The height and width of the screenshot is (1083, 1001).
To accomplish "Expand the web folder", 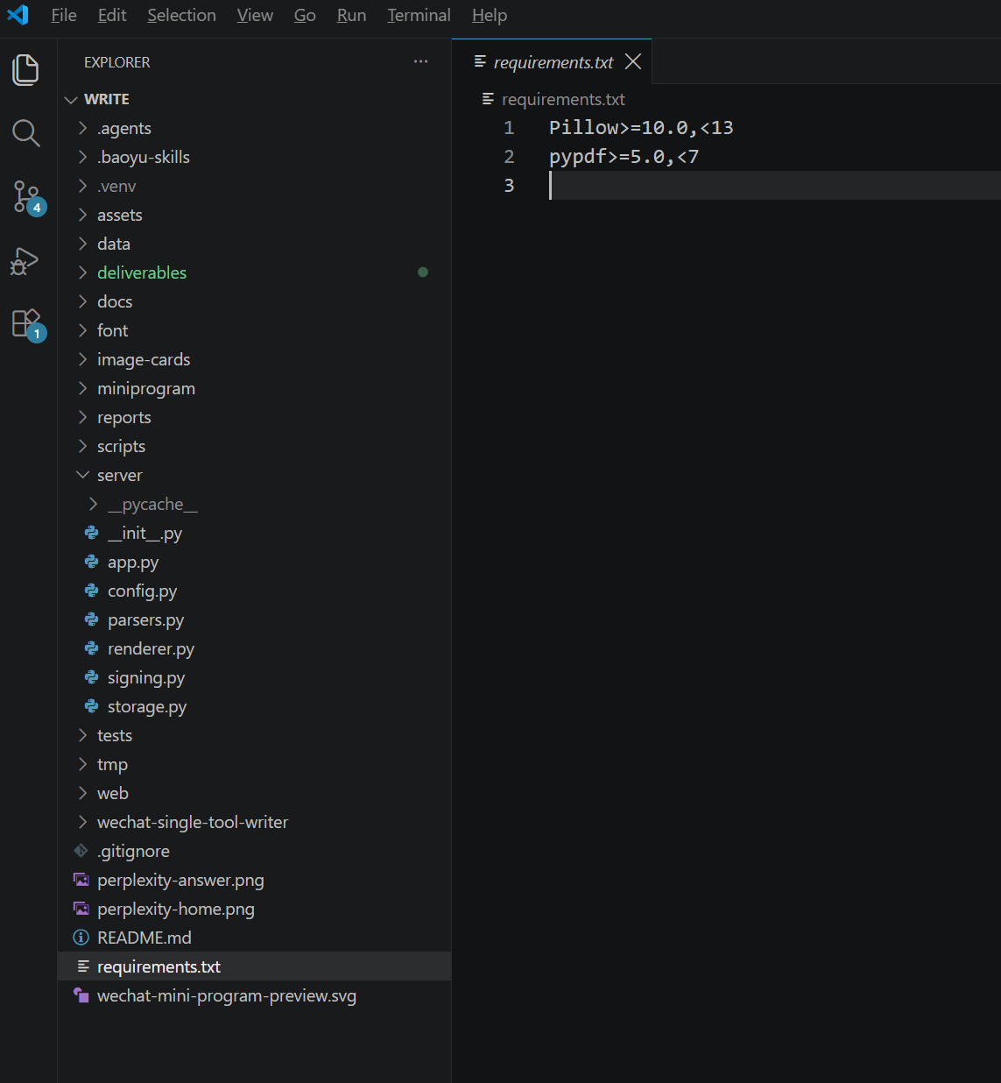I will [254, 793].
